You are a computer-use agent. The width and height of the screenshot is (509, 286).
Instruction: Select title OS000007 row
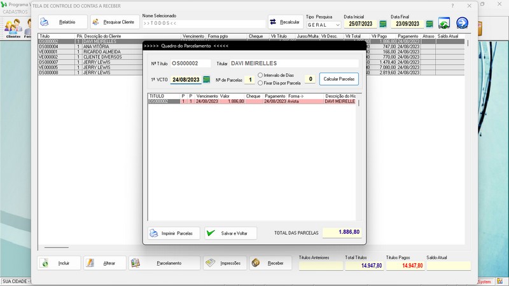90,62
